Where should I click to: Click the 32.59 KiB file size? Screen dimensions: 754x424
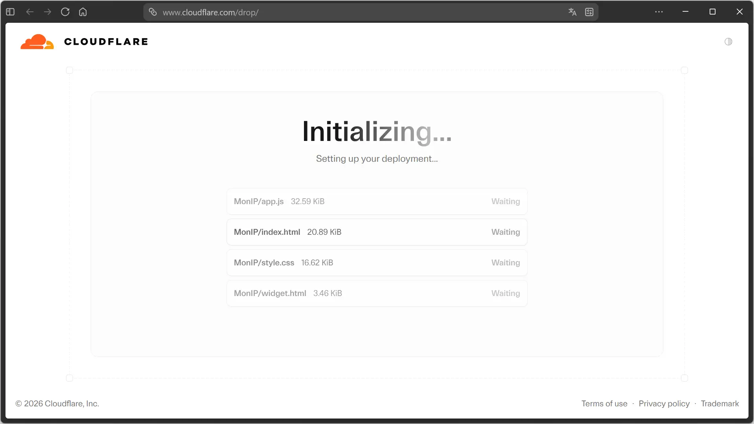pos(307,201)
